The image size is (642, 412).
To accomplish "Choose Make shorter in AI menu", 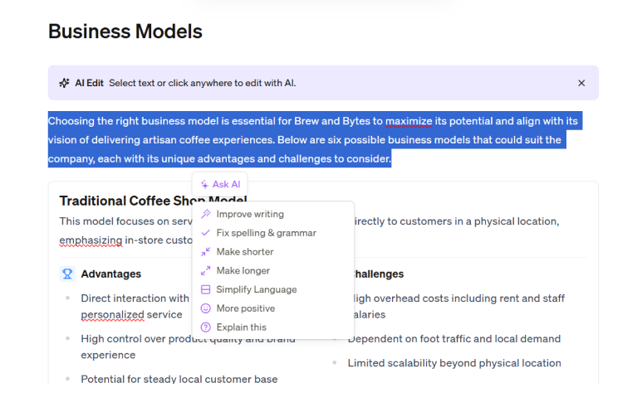I will (272, 252).
